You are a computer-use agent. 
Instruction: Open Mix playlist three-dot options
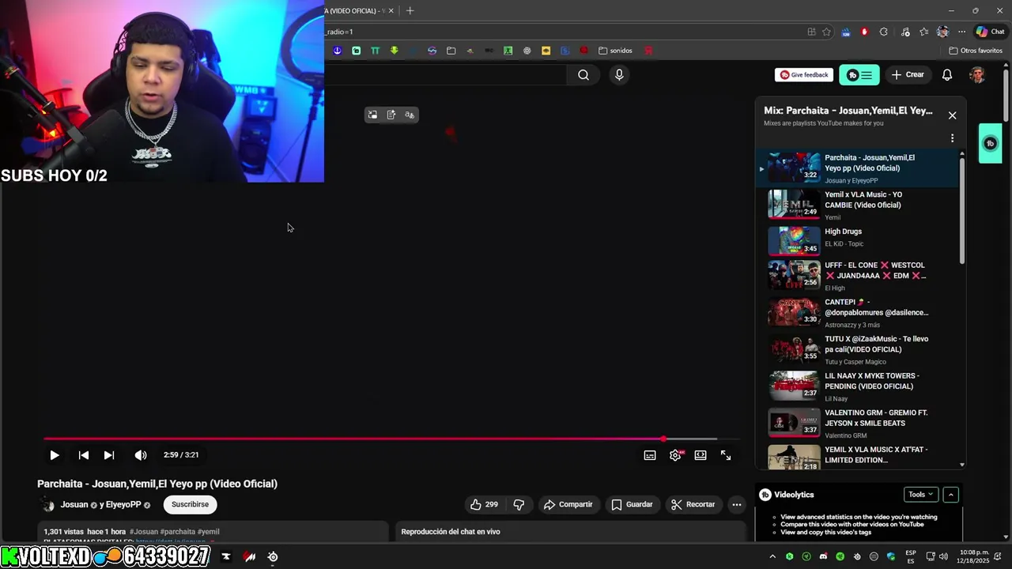(x=952, y=138)
